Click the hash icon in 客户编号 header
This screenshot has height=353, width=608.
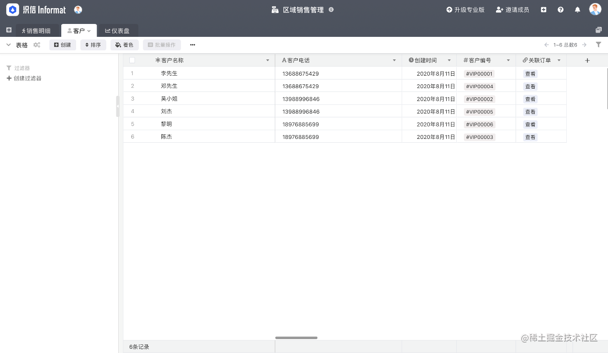pos(465,60)
